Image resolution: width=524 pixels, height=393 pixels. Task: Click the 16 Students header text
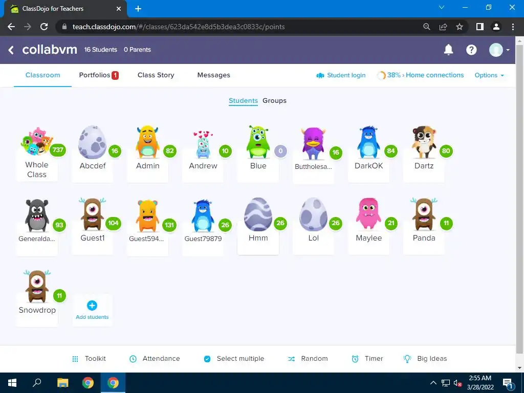[x=101, y=50]
